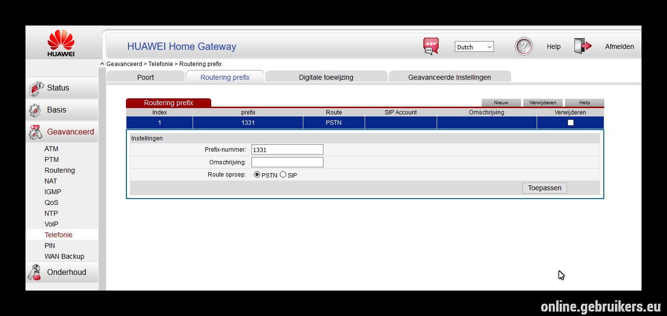Focus the Omschrijving input field
667x316 pixels.
287,162
